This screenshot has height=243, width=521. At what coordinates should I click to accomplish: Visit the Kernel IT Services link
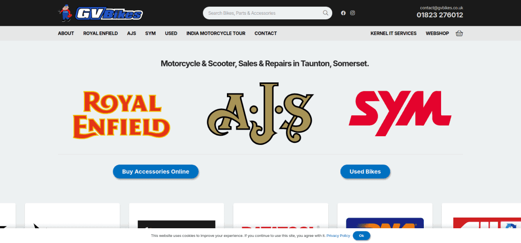point(393,33)
